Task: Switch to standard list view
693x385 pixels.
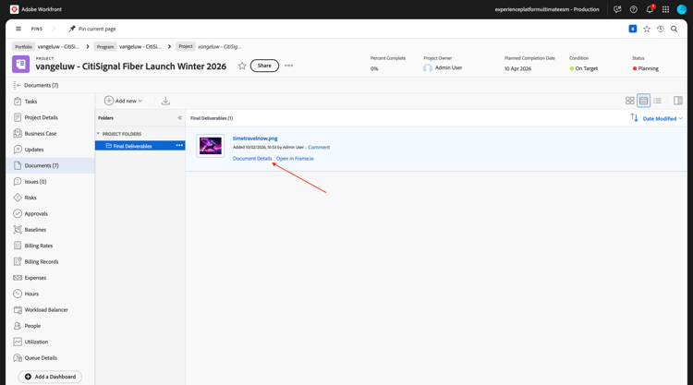Action: (643, 102)
